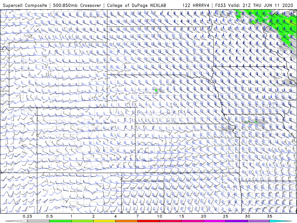Click the colorbar value 4
This screenshot has height=223, width=297.
click(x=115, y=216)
